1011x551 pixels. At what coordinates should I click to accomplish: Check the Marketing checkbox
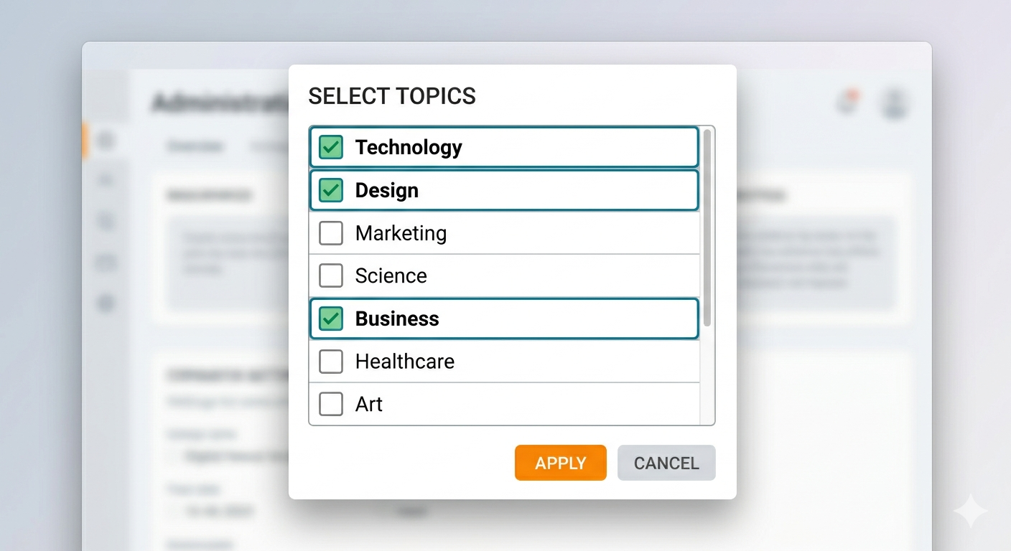click(x=331, y=233)
